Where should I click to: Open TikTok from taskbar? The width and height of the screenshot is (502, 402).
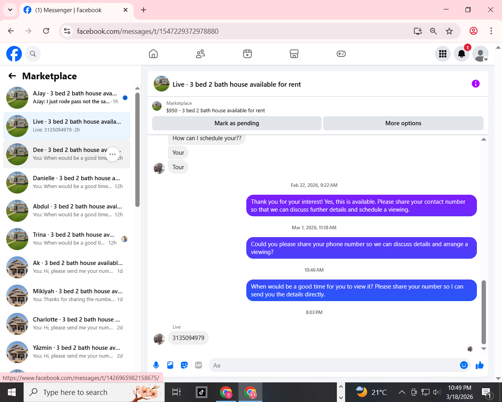coord(202,392)
